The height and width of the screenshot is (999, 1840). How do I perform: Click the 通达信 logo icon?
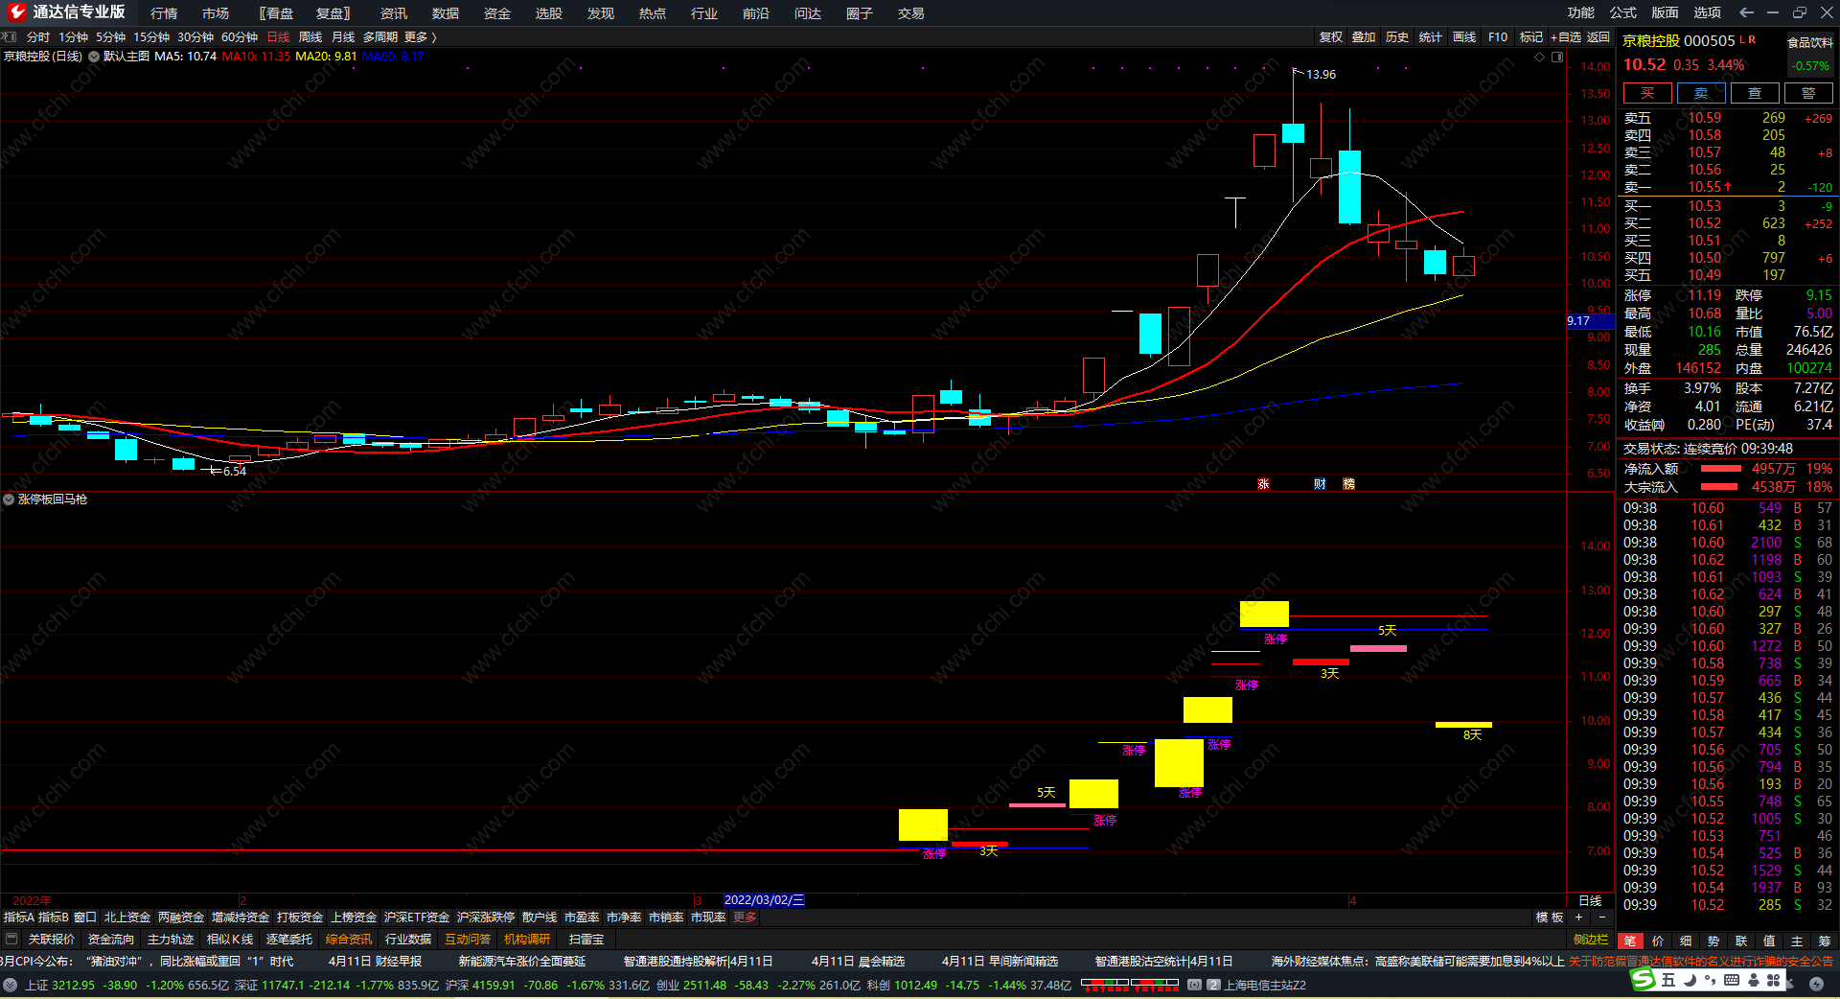(x=15, y=12)
